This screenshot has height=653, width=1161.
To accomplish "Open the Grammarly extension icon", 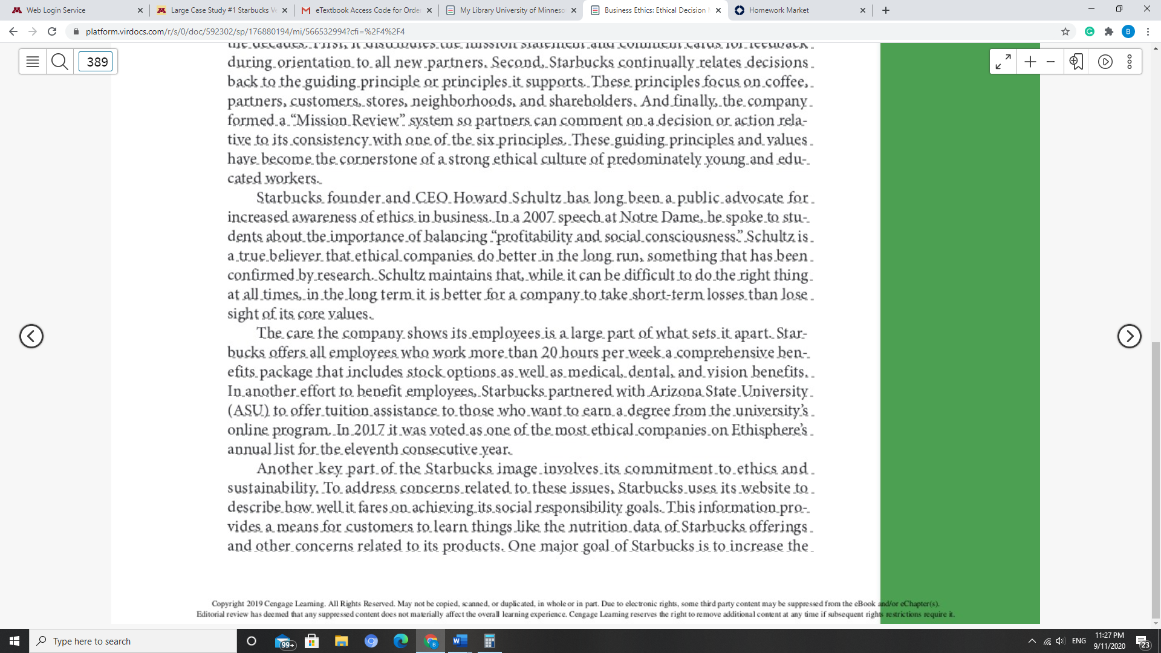I will pos(1090,31).
